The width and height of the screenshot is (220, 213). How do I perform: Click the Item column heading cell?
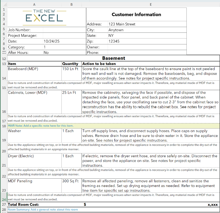tap(35, 64)
